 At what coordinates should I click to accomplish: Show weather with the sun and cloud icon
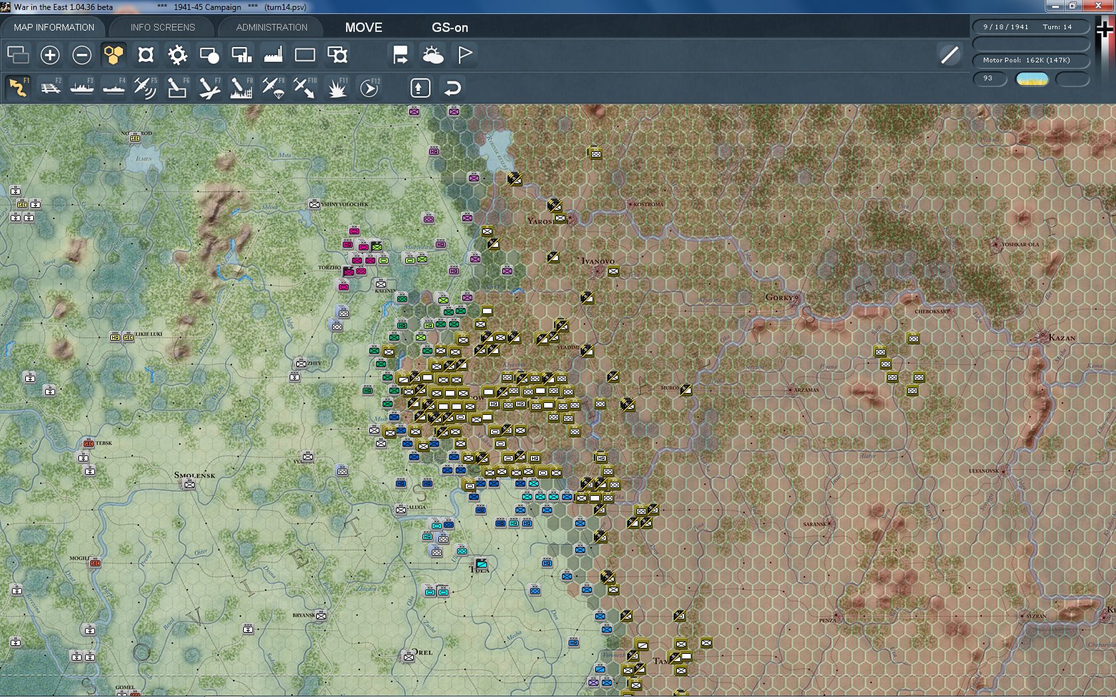pyautogui.click(x=433, y=54)
